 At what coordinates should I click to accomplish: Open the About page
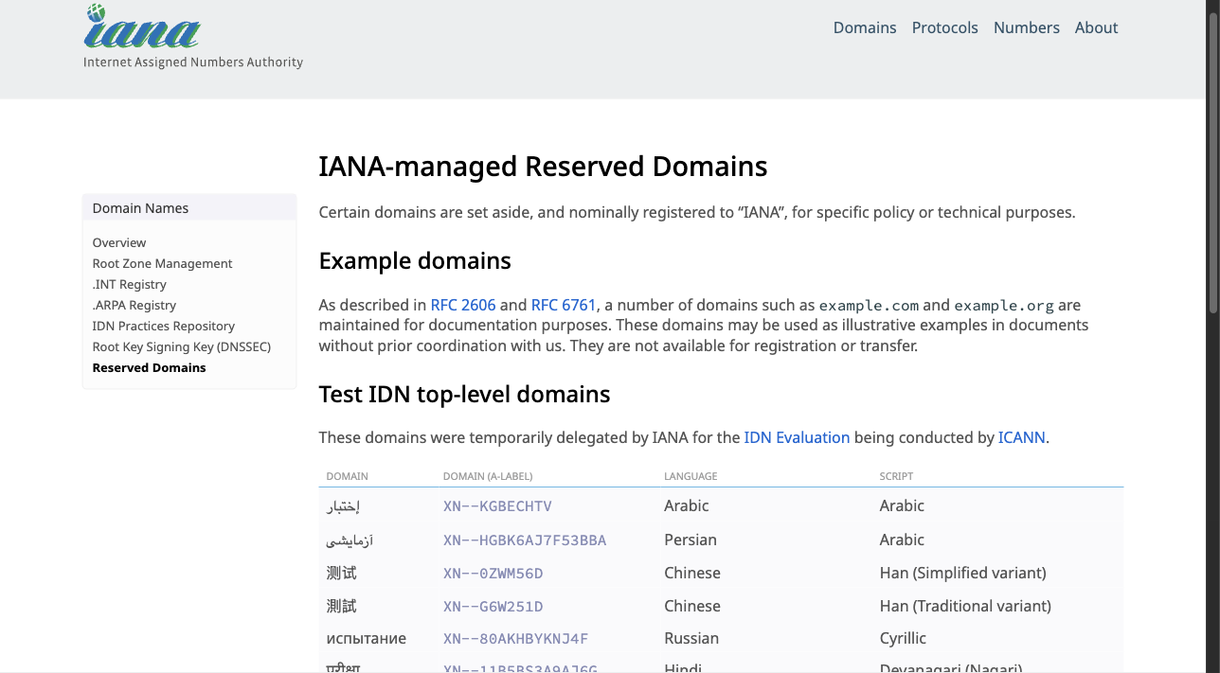tap(1096, 27)
